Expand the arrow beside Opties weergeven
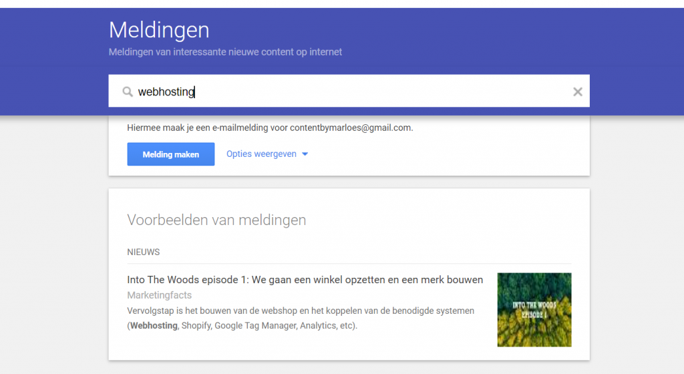This screenshot has width=684, height=374. pos(305,154)
